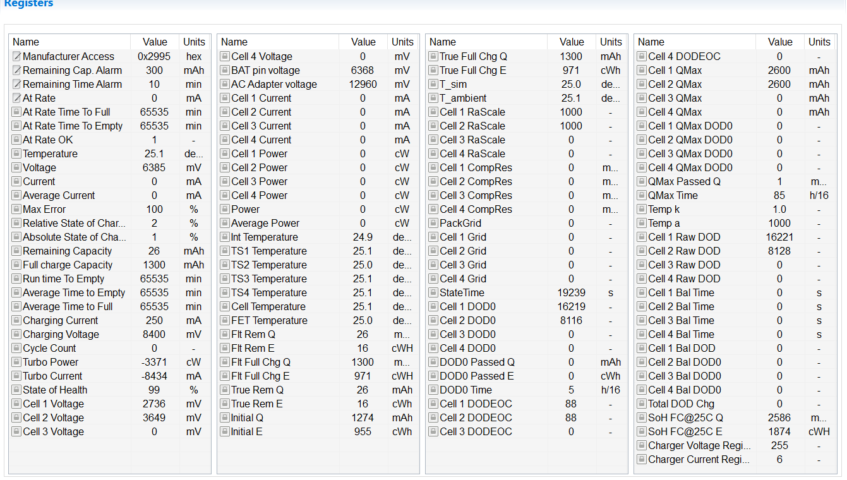Select the Remaining Time Alarm value 10
Screen dimensions: 847x480
154,85
